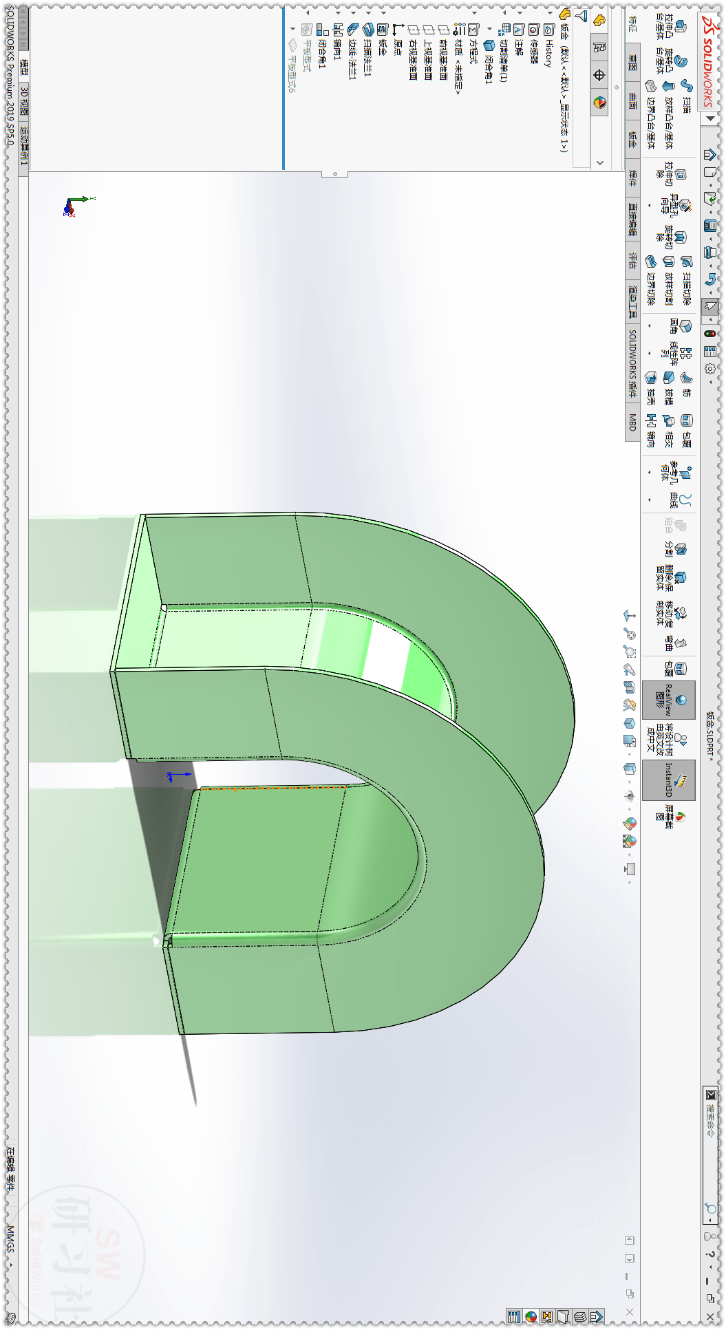Click the 扫描 sweep tool
This screenshot has width=726, height=1330.
click(686, 95)
